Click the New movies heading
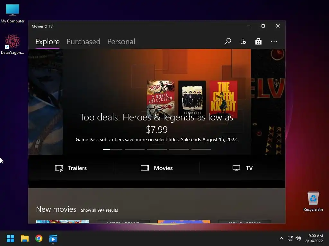This screenshot has height=246, width=329. click(56, 209)
